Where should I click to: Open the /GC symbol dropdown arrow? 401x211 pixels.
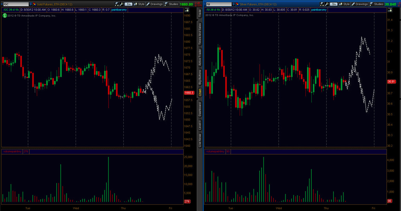[31, 4]
